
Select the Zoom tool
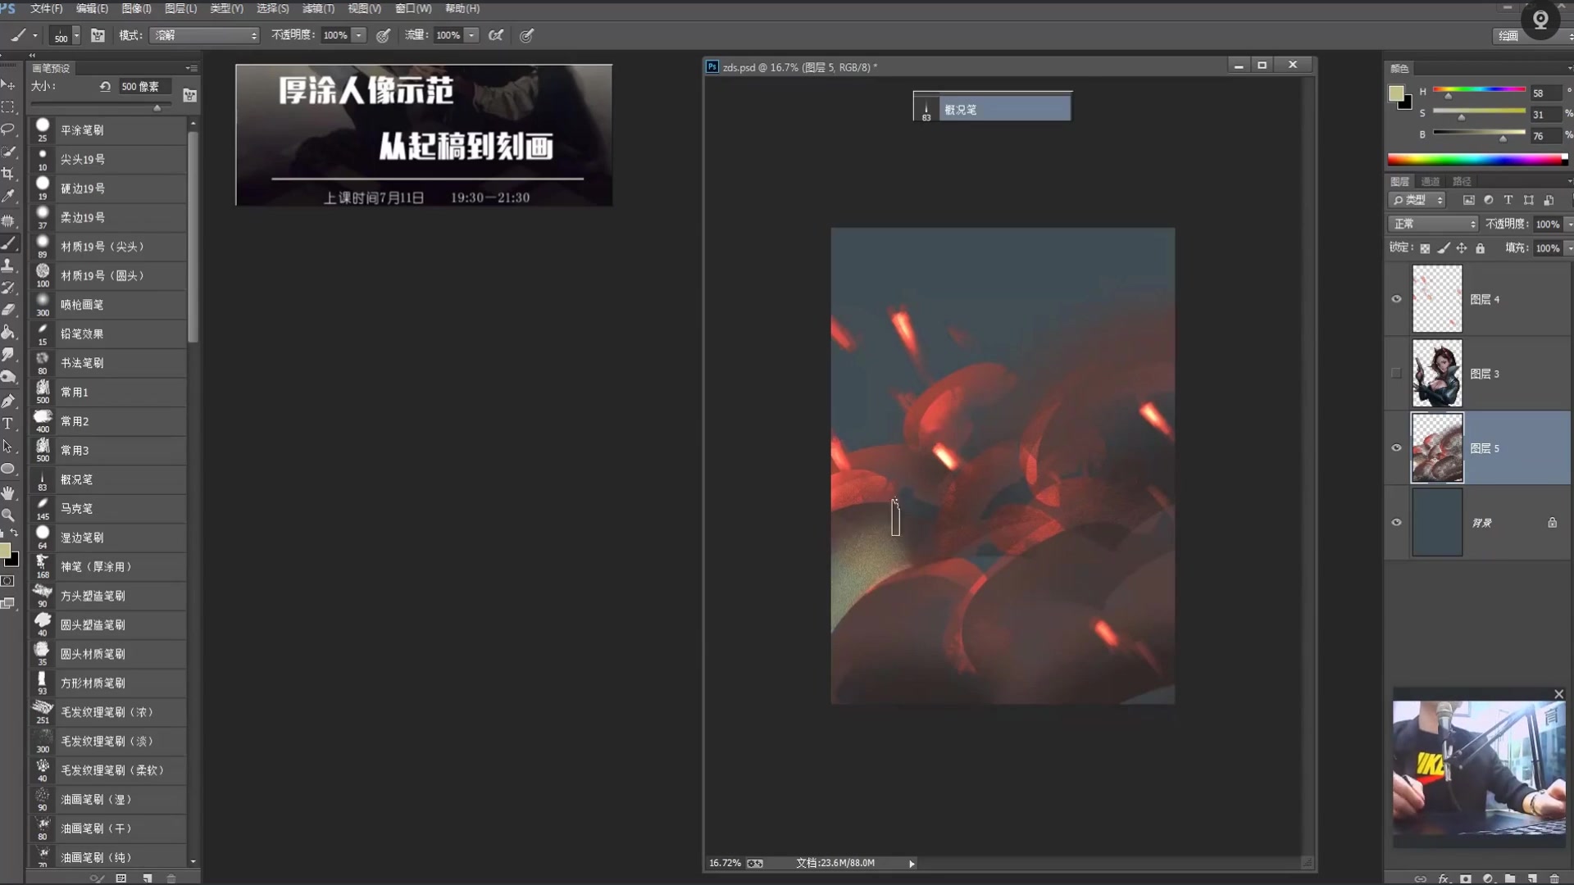pyautogui.click(x=8, y=515)
